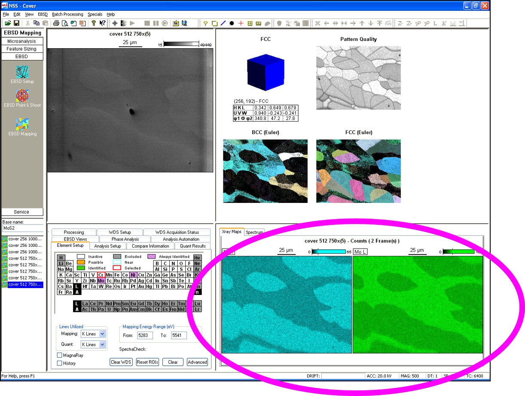Viewport: 525px width, 396px height.
Task: Select the Cr element in periodic table
Action: click(x=101, y=275)
